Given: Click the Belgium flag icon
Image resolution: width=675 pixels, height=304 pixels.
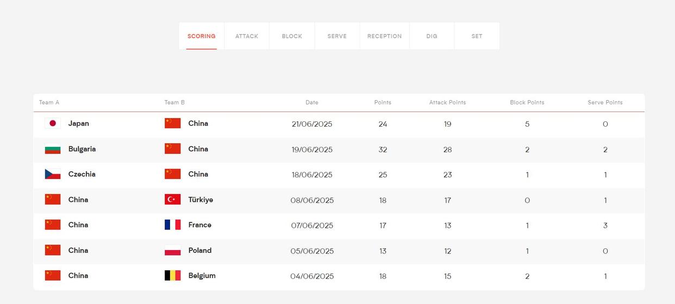Looking at the screenshot, I should point(173,276).
